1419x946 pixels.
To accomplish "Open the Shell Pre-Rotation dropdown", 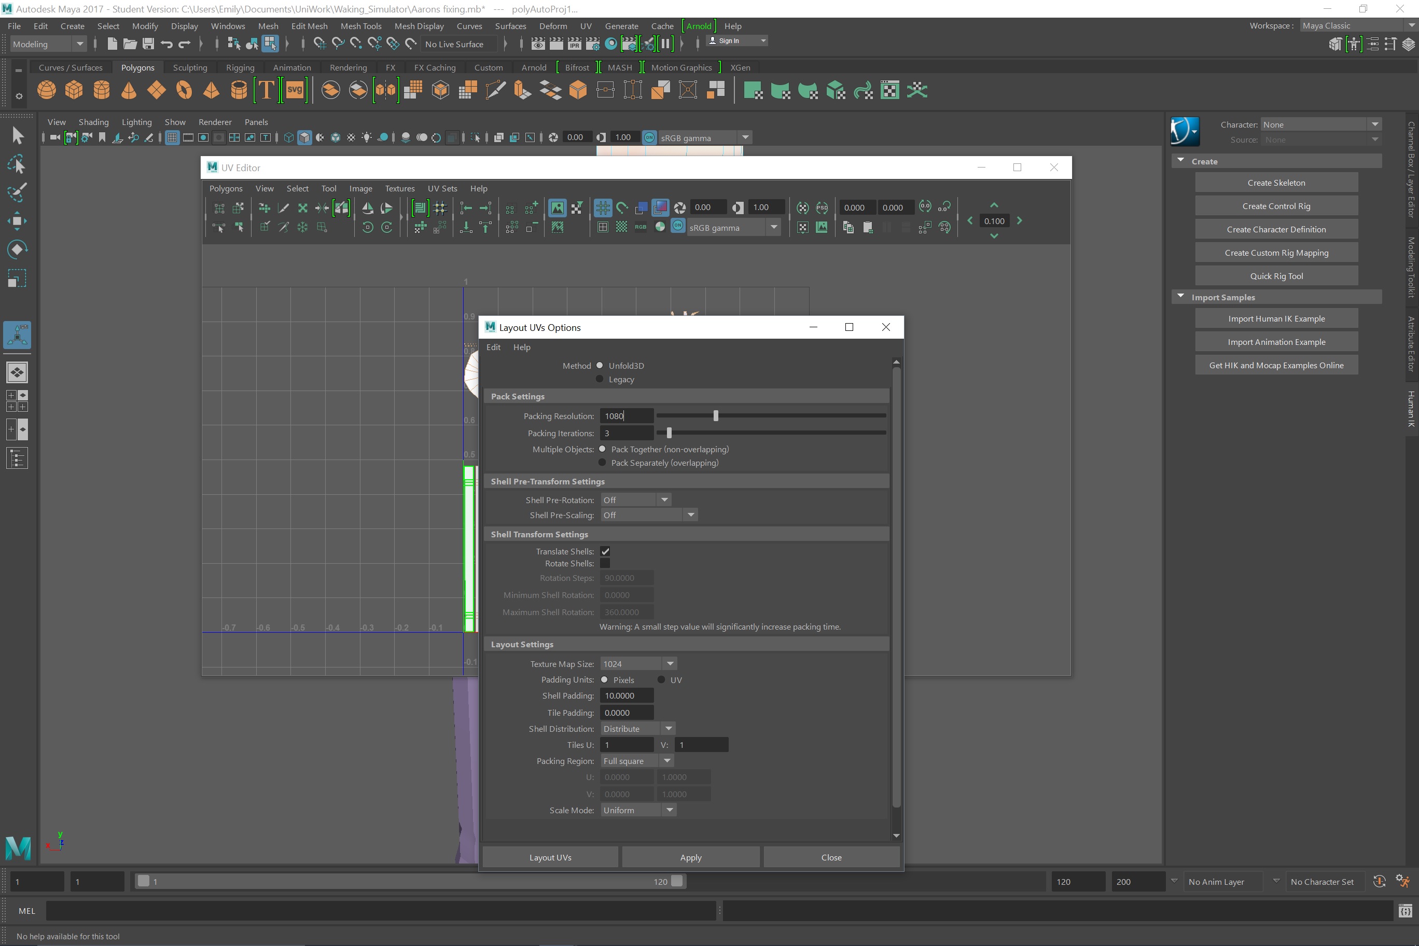I will tap(636, 500).
